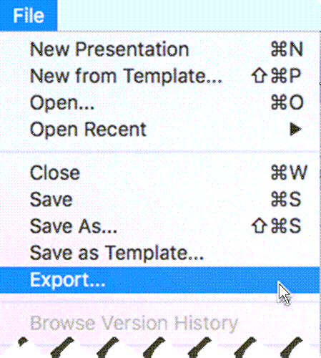The image size is (321, 358).
Task: Click the command symbol in the ⇧⌘S shortcut
Action: point(279,226)
